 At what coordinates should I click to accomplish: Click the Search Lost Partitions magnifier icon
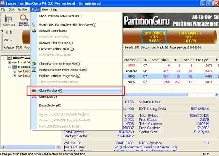[x=34, y=25]
